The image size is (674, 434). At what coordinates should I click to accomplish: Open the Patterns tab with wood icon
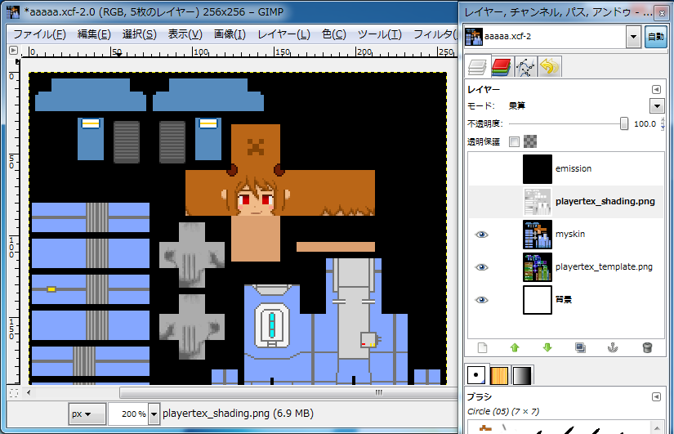point(499,375)
